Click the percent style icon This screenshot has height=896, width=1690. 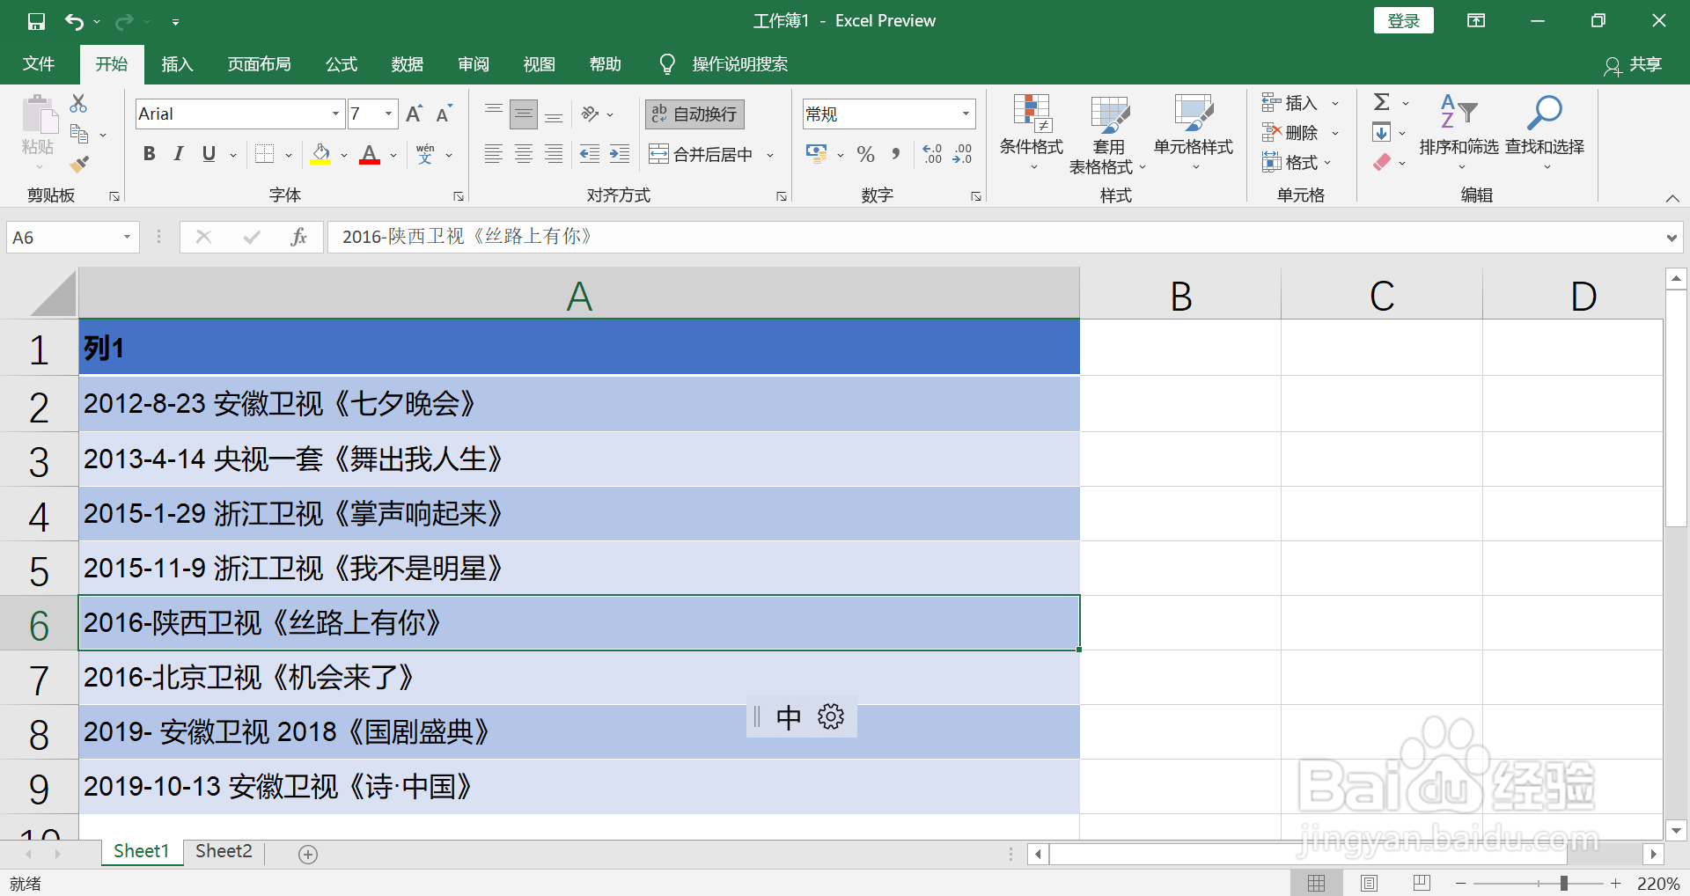click(866, 154)
